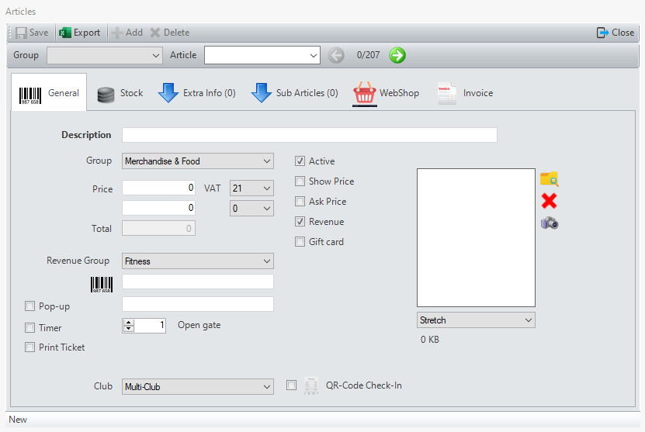Remove image using red X icon
The image size is (645, 432).
pos(550,202)
